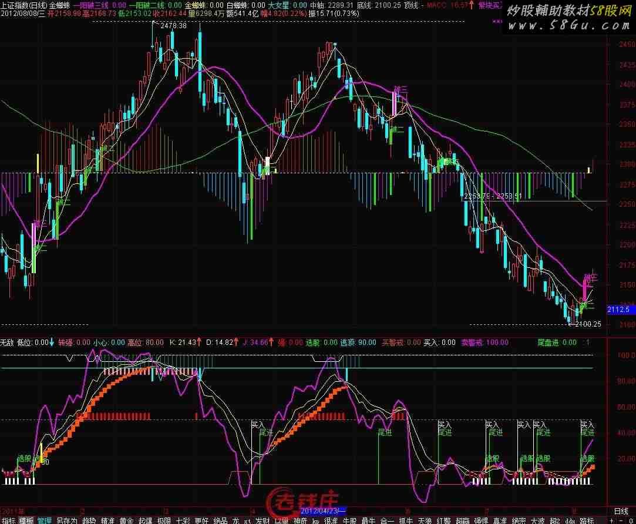Click the plus zoom button
Image resolution: width=636 pixels, height=524 pixels.
point(611,520)
